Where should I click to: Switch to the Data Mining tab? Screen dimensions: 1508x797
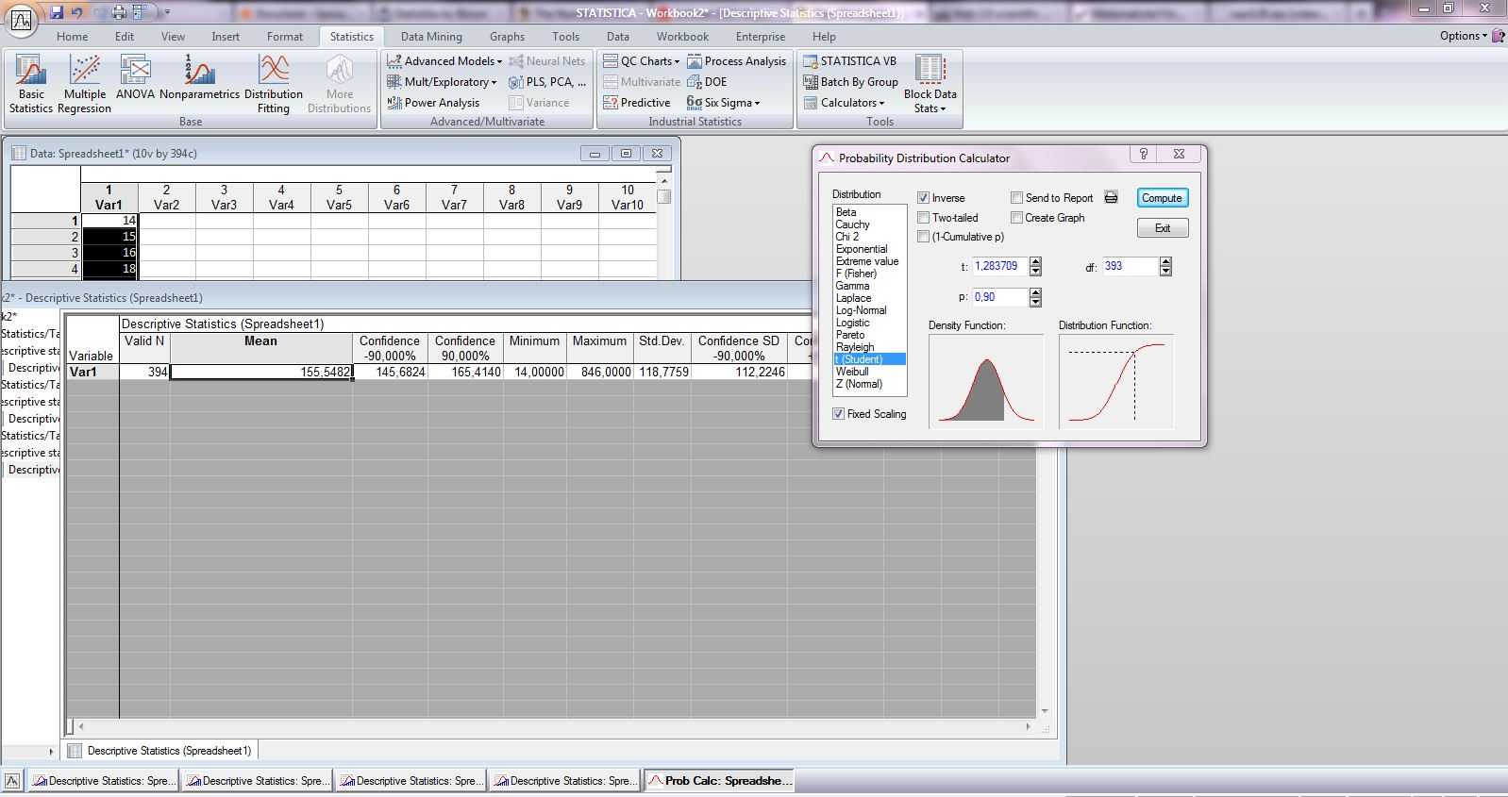click(x=431, y=37)
